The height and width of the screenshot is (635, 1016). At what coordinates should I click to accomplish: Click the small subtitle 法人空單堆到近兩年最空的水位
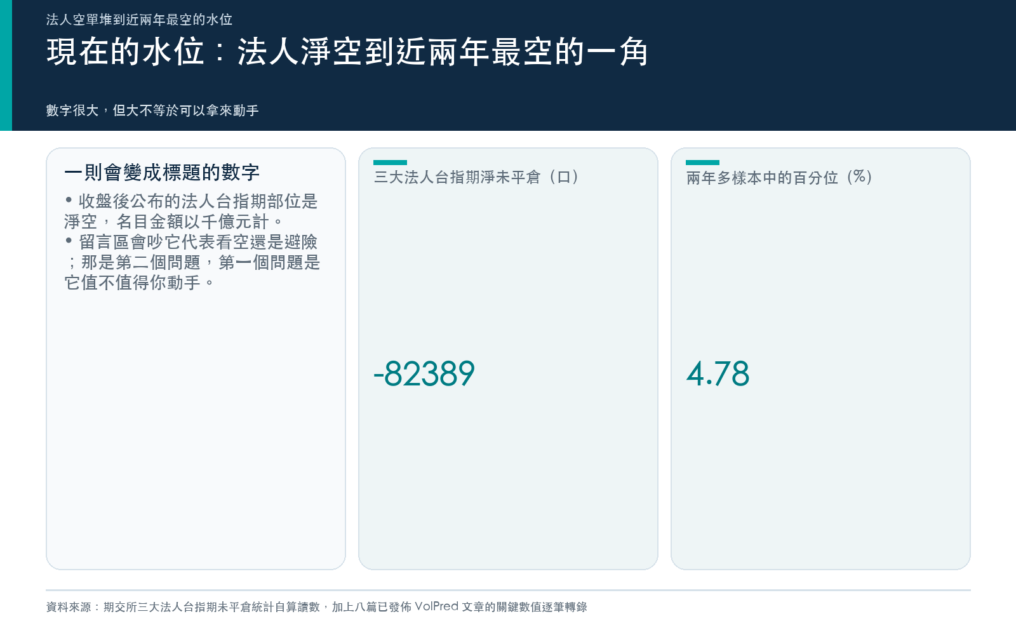click(x=139, y=20)
